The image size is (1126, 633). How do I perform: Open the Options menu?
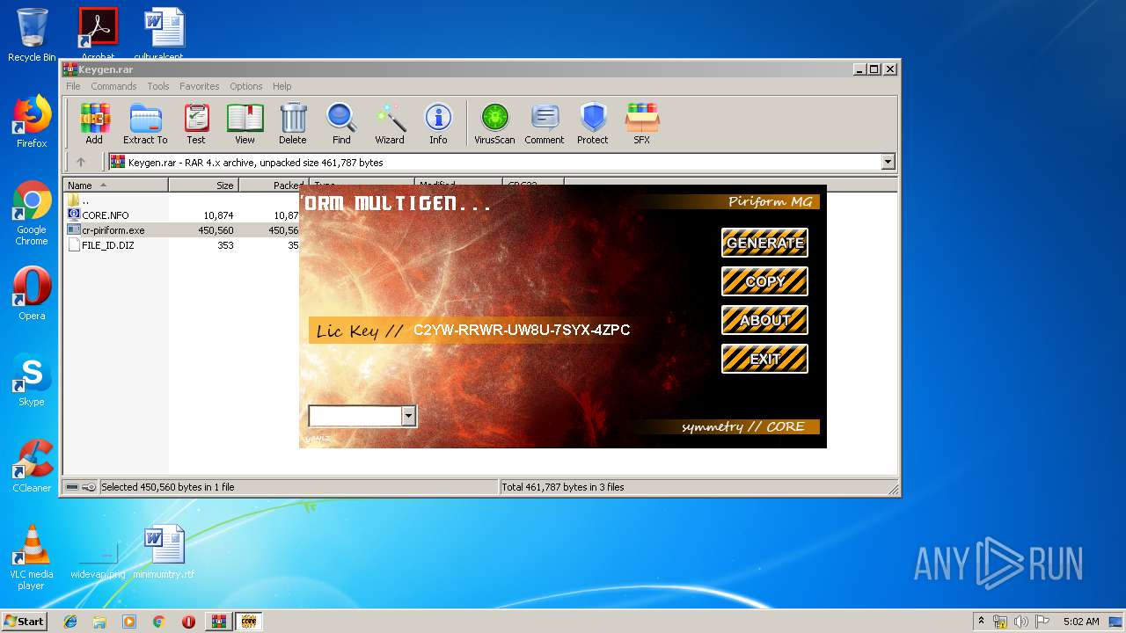click(246, 86)
